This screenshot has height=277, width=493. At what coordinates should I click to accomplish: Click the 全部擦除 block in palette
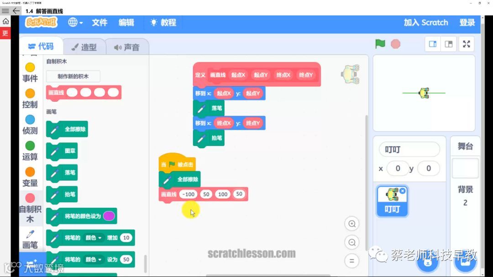(67, 129)
